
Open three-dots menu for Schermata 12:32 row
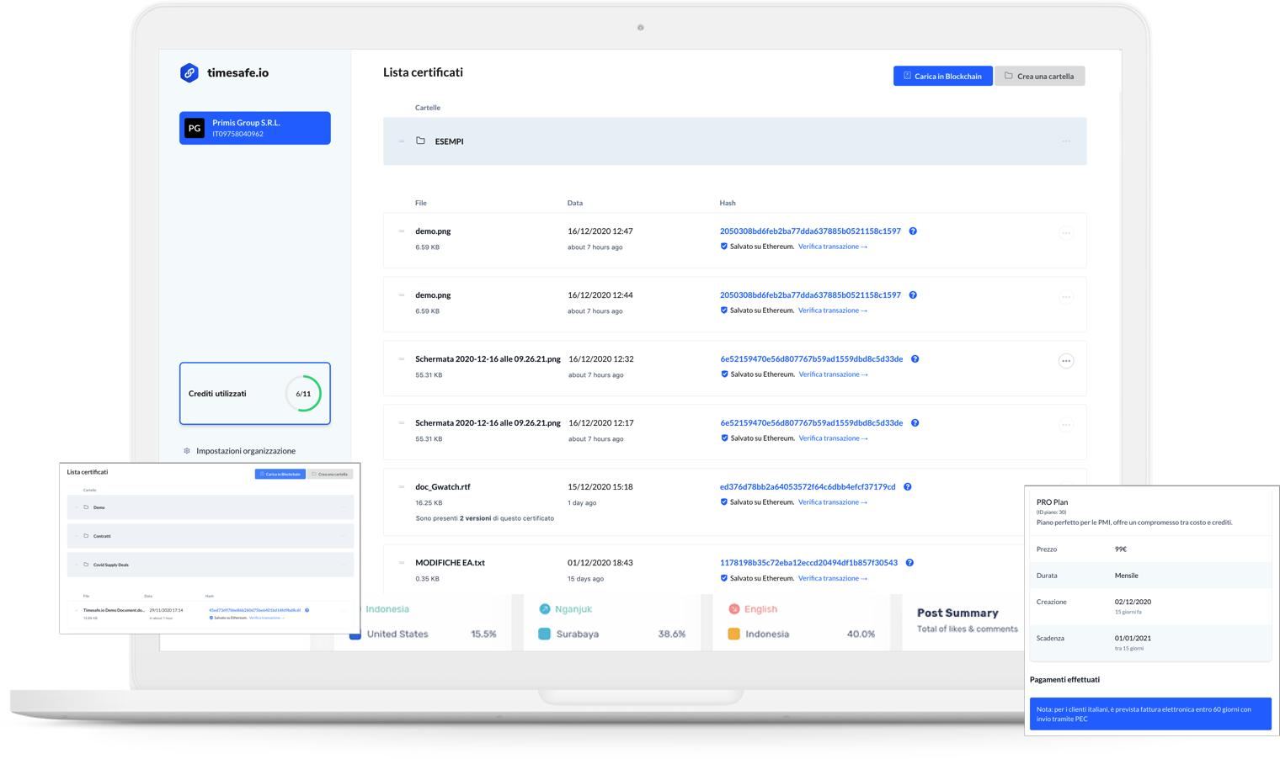(1065, 361)
